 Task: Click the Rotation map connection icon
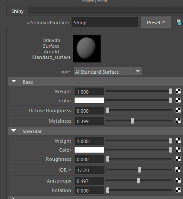pyautogui.click(x=178, y=190)
